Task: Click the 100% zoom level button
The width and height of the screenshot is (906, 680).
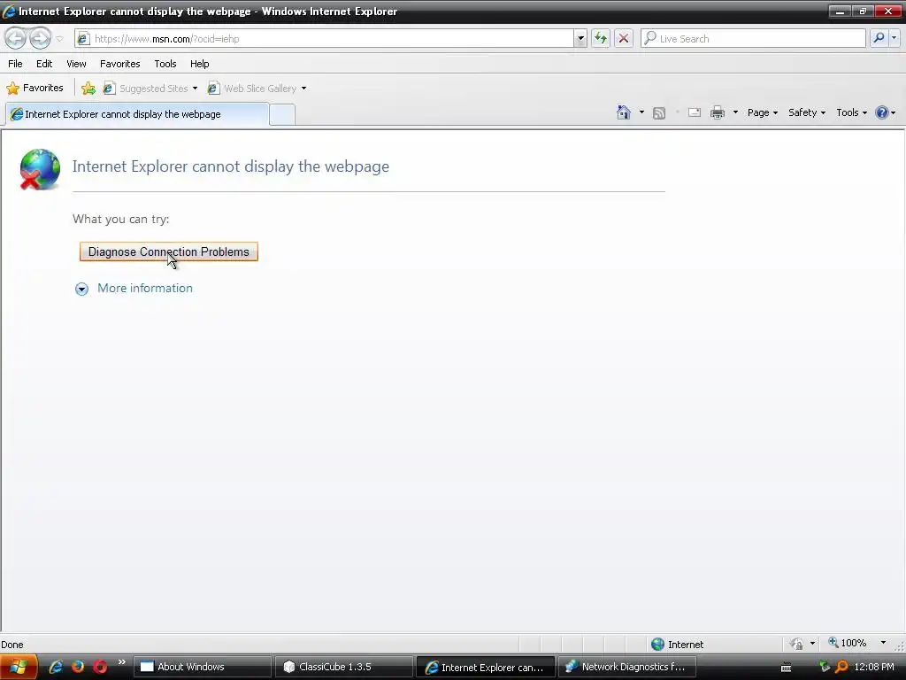Action: pos(848,643)
